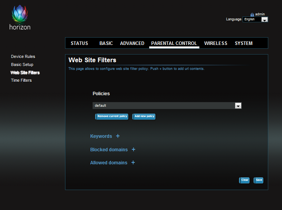Switch to the ADVANCED tab
The height and width of the screenshot is (210, 282).
132,43
